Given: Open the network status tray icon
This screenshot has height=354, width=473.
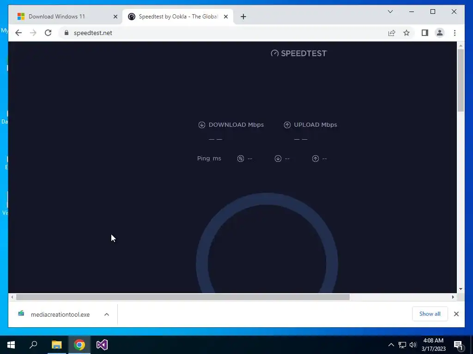Looking at the screenshot, I should pyautogui.click(x=402, y=345).
